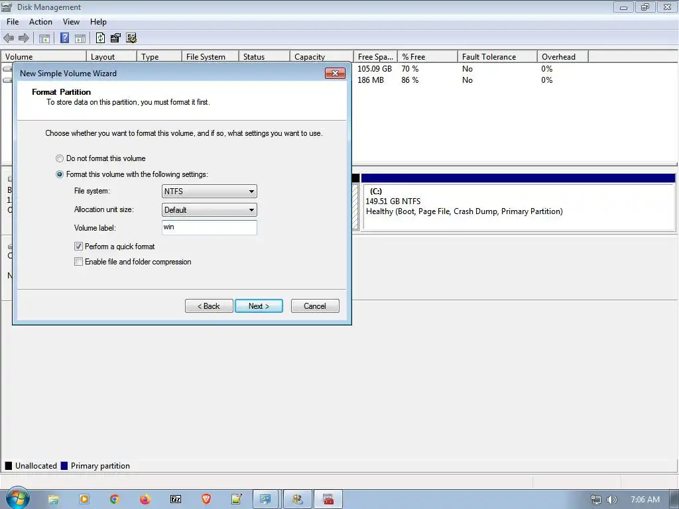Image resolution: width=679 pixels, height=509 pixels.
Task: Open the Action menu
Action: (x=40, y=22)
